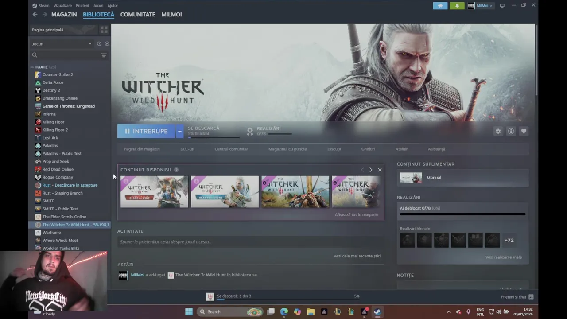567x319 pixels.
Task: Open the DLC-uri tab
Action: tap(187, 149)
